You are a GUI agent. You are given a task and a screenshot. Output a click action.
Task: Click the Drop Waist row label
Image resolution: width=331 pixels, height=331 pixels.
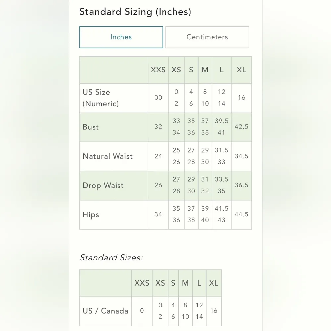click(x=103, y=185)
